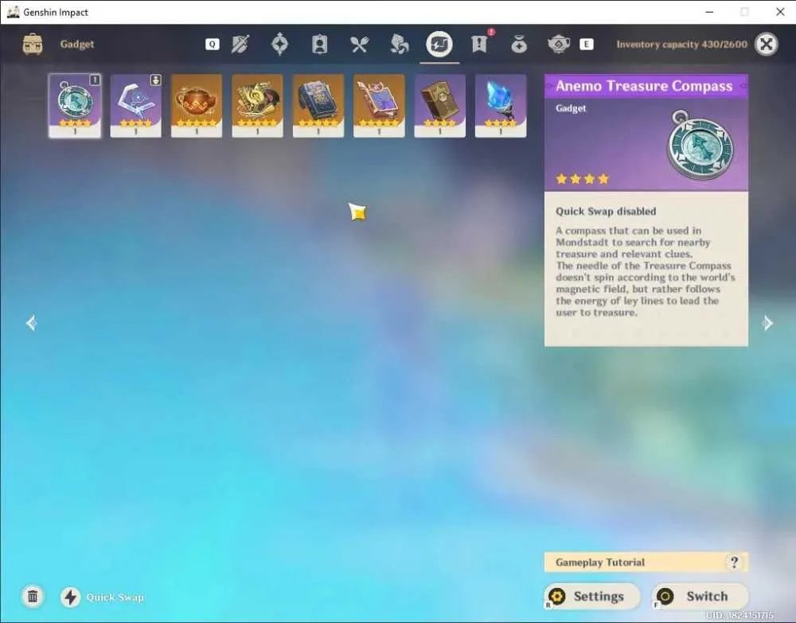Viewport: 796px width, 623px height.
Task: Click the Anemo Treasure Compass title
Action: tap(644, 86)
